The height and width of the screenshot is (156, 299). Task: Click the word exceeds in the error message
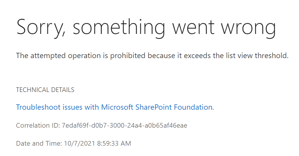tap(197, 56)
